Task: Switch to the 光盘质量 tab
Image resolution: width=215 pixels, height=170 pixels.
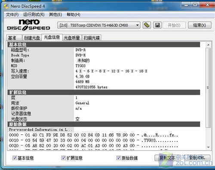Action: [x=72, y=38]
